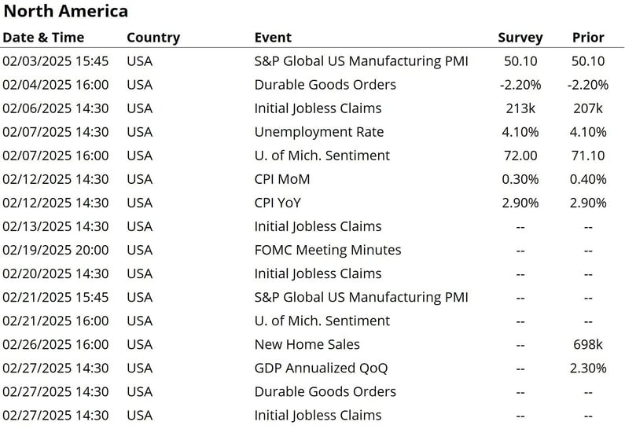Click the 213k survey value
Image resolution: width=625 pixels, height=429 pixels.
tap(520, 108)
